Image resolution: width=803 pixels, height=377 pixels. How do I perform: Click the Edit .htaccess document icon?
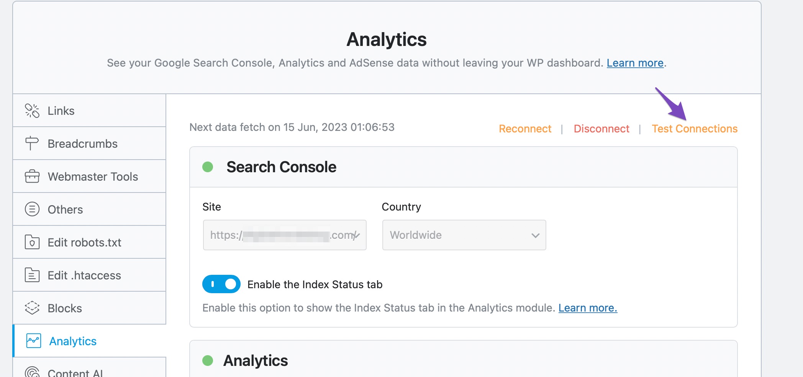[32, 275]
